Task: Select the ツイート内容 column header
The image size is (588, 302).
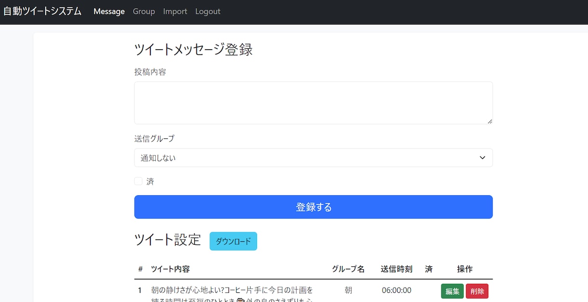Action: 170,269
